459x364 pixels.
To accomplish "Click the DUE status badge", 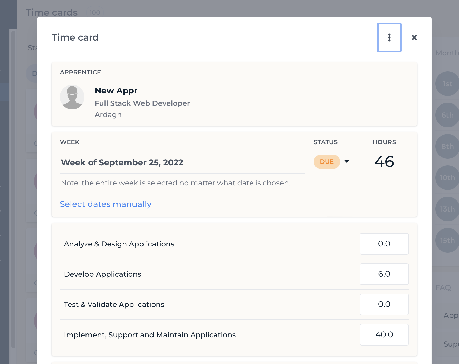I will (327, 162).
